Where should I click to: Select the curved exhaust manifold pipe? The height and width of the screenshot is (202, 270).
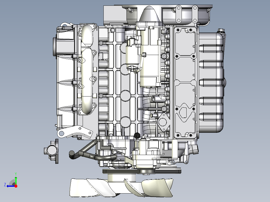point(87,69)
